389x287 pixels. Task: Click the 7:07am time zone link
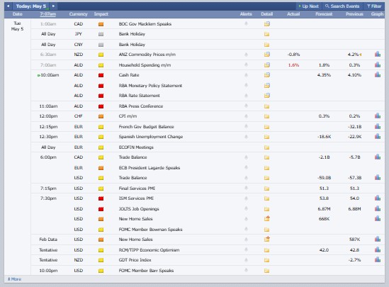pos(48,14)
